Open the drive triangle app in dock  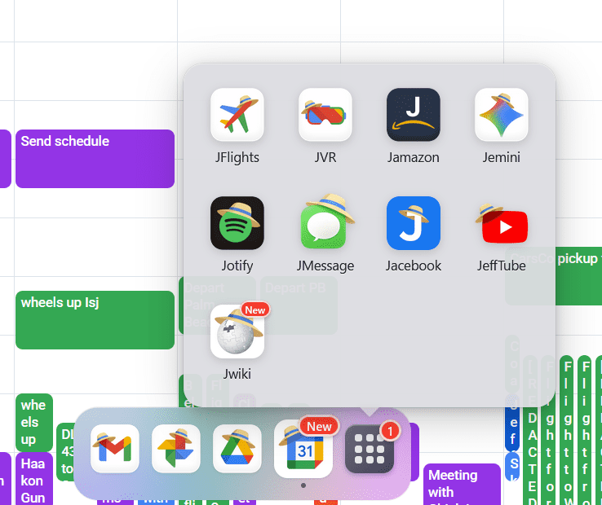pyautogui.click(x=237, y=449)
